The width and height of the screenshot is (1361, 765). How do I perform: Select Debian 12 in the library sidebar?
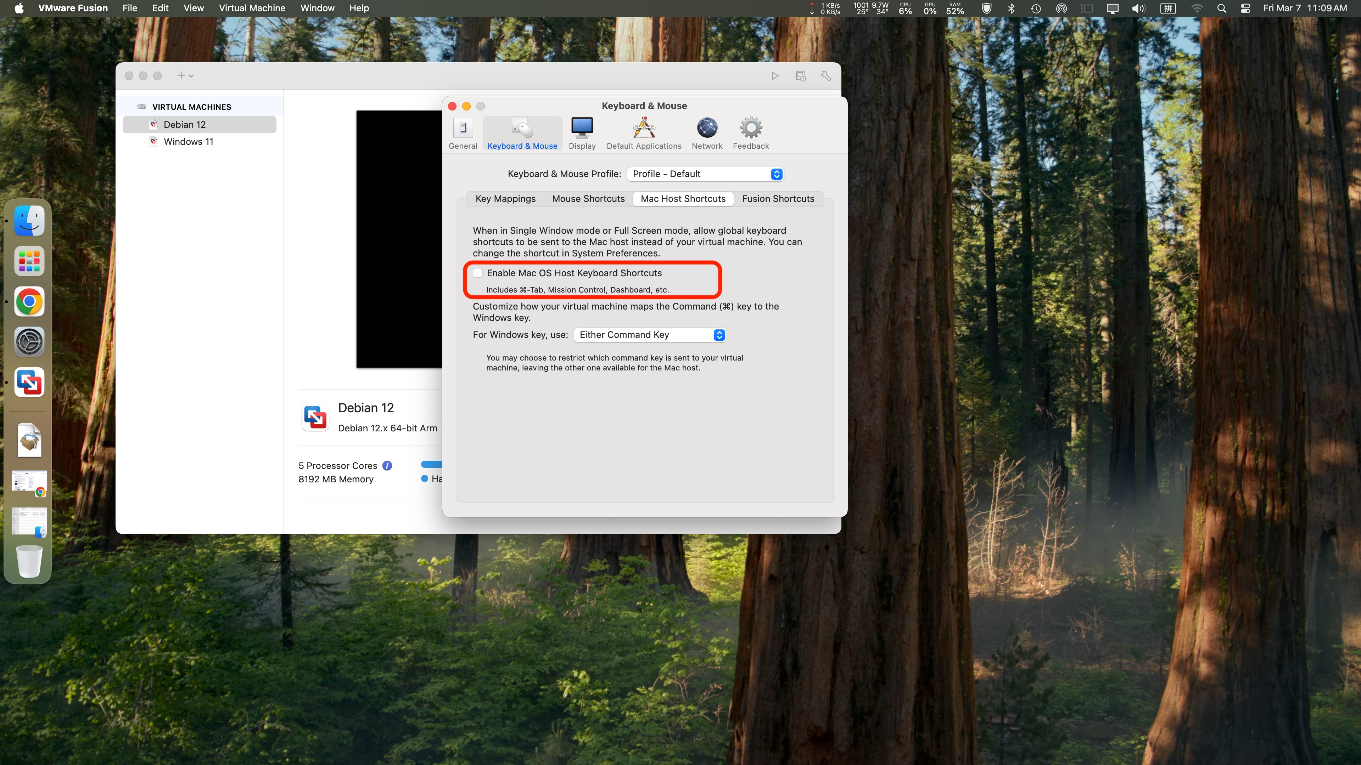click(199, 125)
